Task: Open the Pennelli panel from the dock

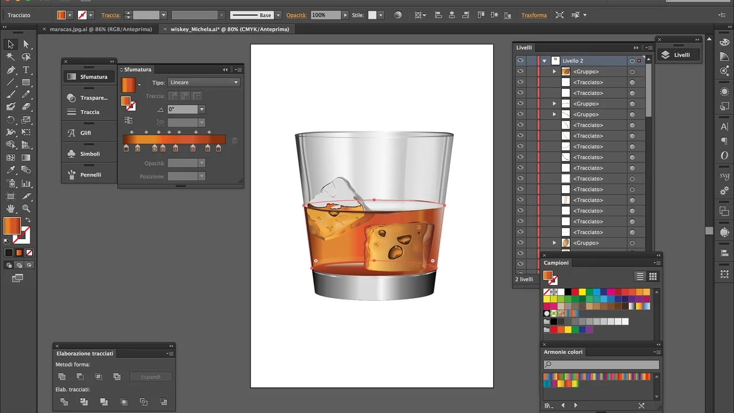Action: pos(89,174)
